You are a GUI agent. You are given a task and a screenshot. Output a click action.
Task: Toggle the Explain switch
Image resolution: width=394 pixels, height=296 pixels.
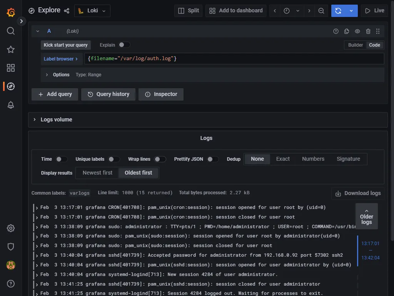pyautogui.click(x=124, y=45)
